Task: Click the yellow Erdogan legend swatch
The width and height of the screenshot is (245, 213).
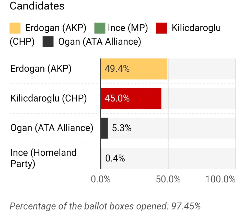Action: (15, 28)
